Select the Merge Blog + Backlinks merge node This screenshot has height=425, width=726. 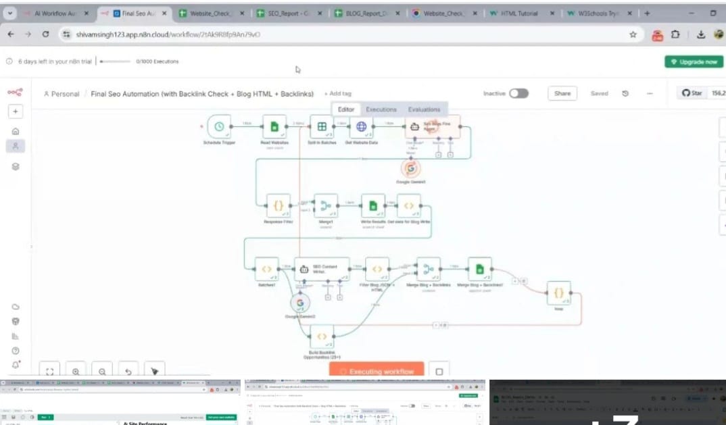[x=429, y=269]
